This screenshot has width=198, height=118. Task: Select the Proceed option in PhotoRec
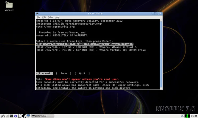tap(44, 73)
